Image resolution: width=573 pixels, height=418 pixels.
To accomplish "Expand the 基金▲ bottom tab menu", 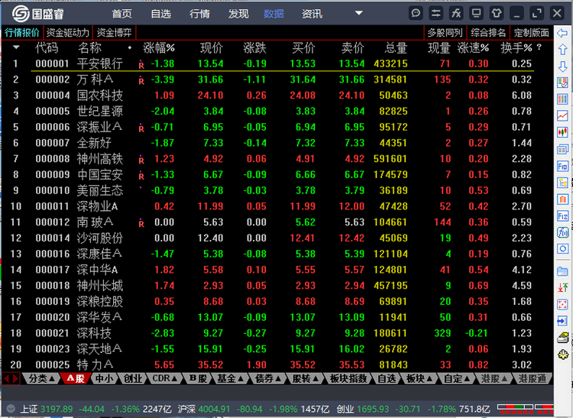I will (x=230, y=378).
